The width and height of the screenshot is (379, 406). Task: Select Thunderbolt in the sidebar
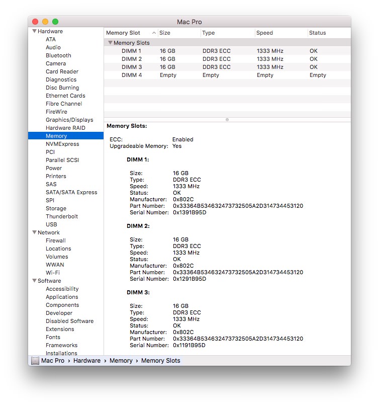tap(62, 216)
